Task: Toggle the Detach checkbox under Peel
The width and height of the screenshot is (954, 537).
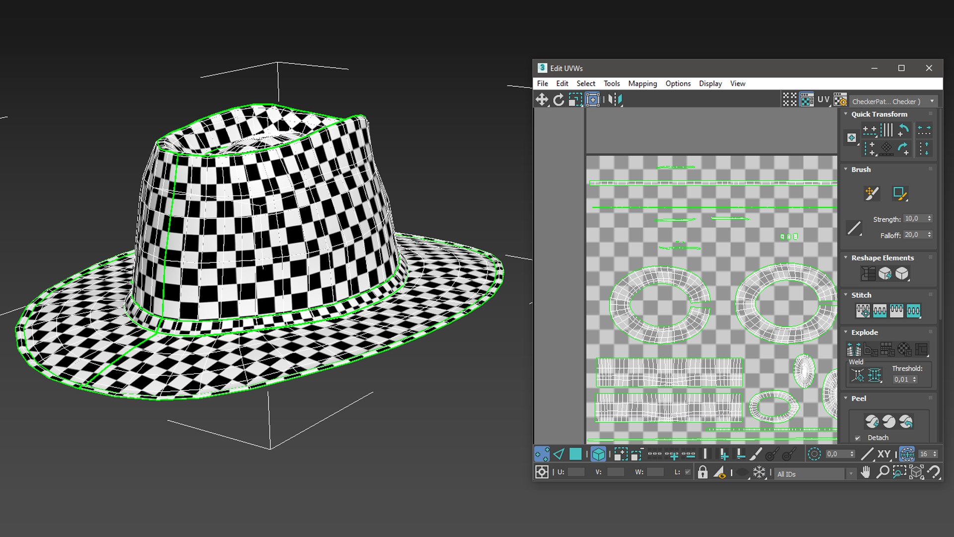Action: tap(858, 438)
